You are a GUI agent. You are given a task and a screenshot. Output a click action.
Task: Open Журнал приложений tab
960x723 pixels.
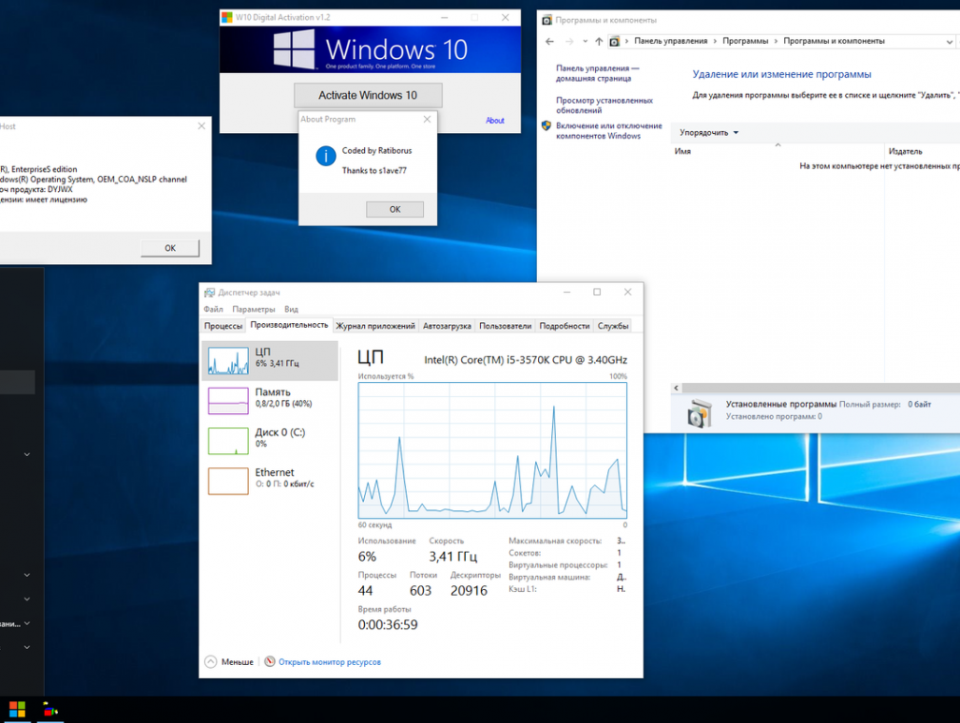coord(375,326)
